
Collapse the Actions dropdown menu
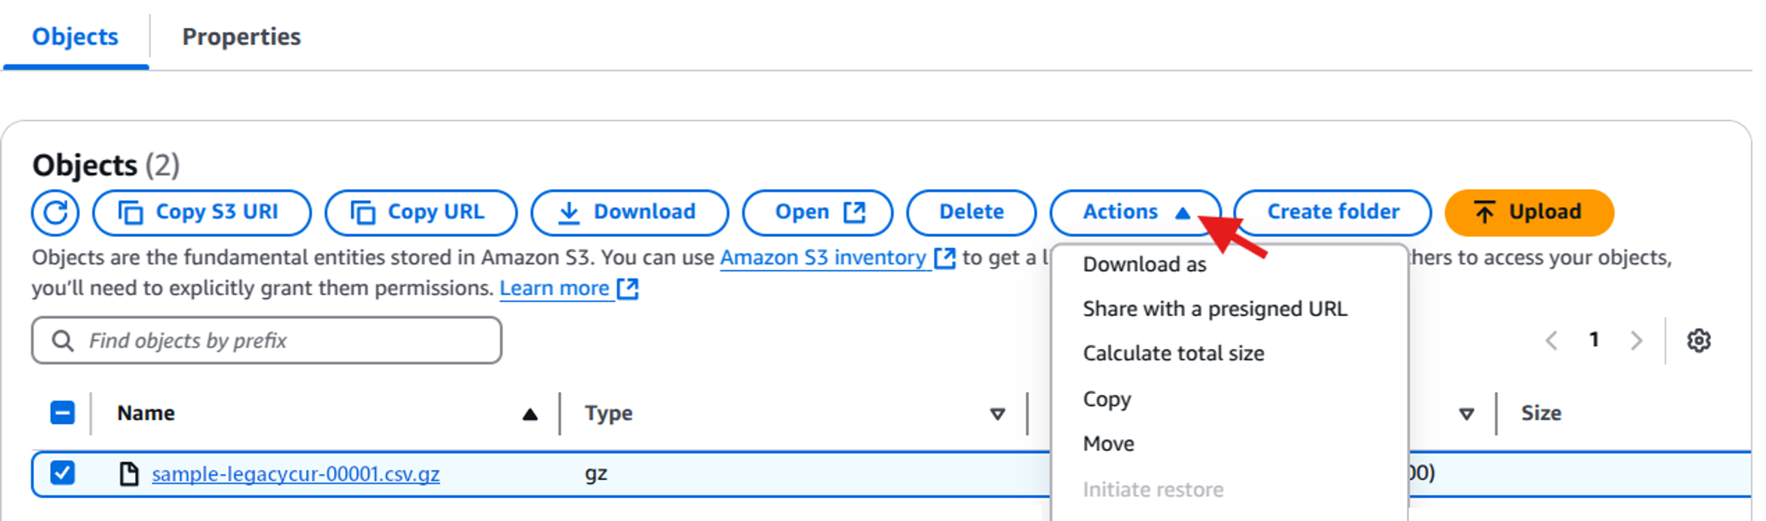[1135, 212]
